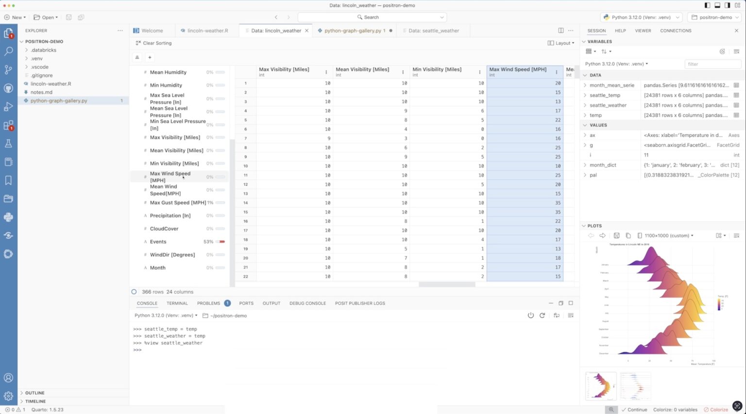746x414 pixels.
Task: Toggle the panel layout in the data viewer
Action: [561, 43]
